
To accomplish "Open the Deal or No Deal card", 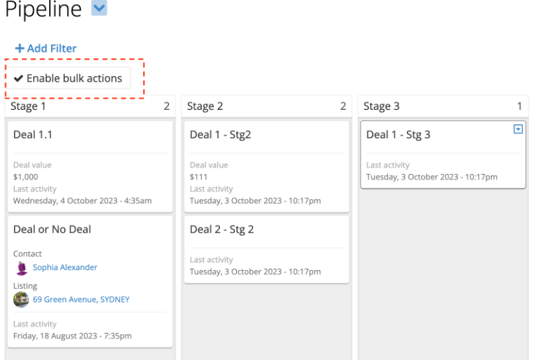I will click(x=52, y=229).
